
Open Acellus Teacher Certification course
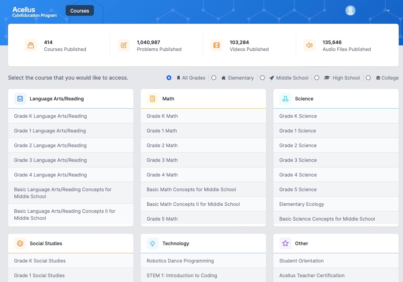[336, 275]
